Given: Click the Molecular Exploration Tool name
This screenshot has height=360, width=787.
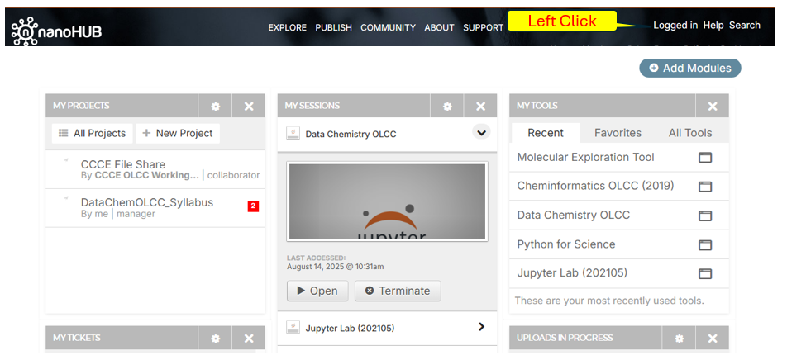Looking at the screenshot, I should click(586, 158).
